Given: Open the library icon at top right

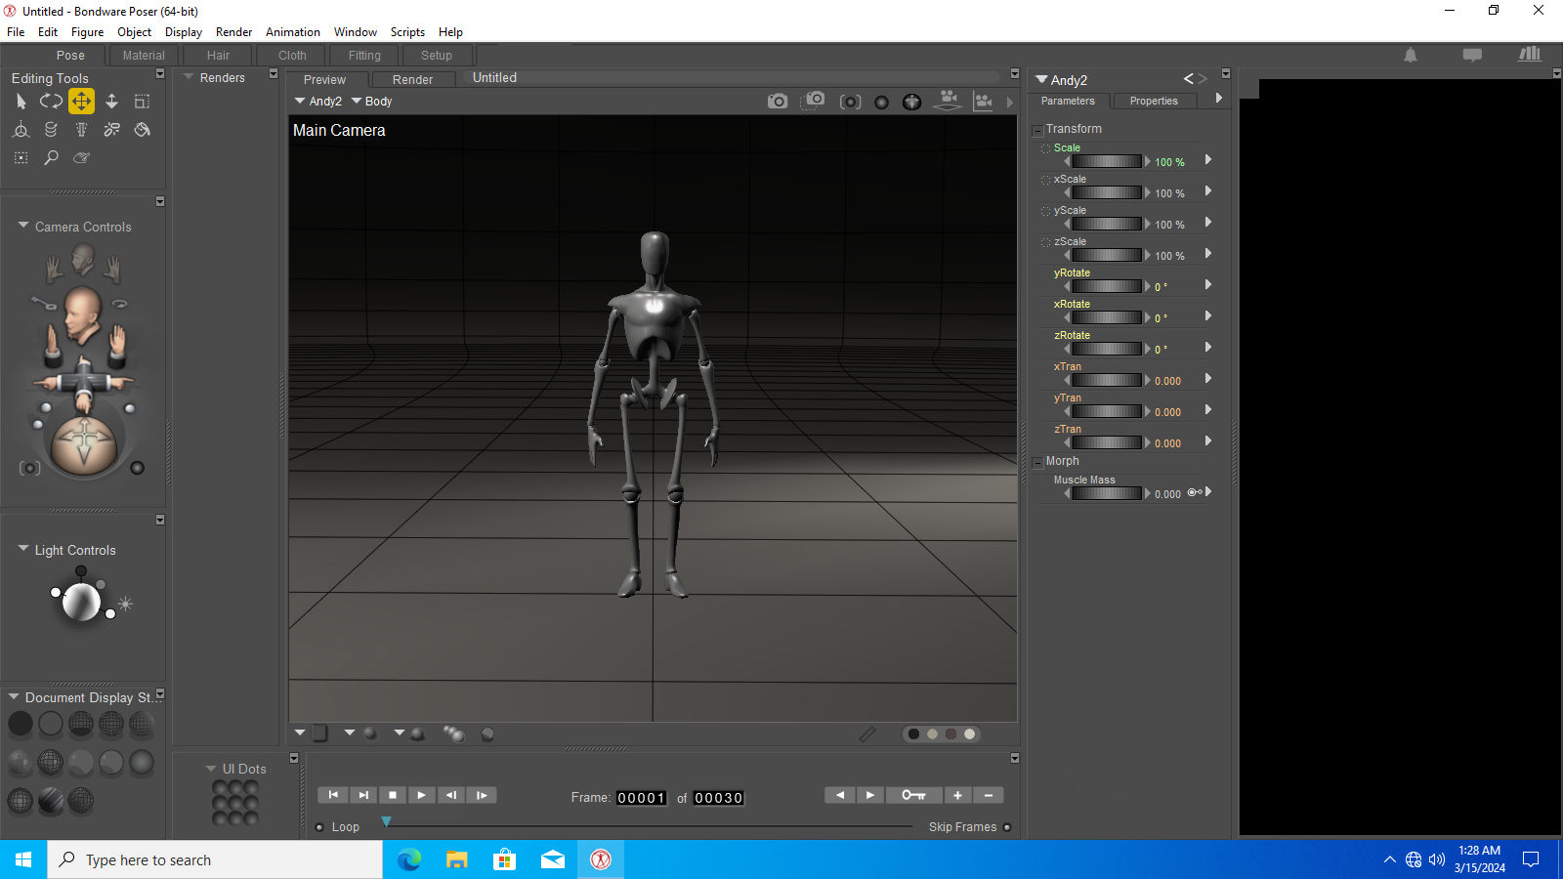Looking at the screenshot, I should click(1530, 54).
